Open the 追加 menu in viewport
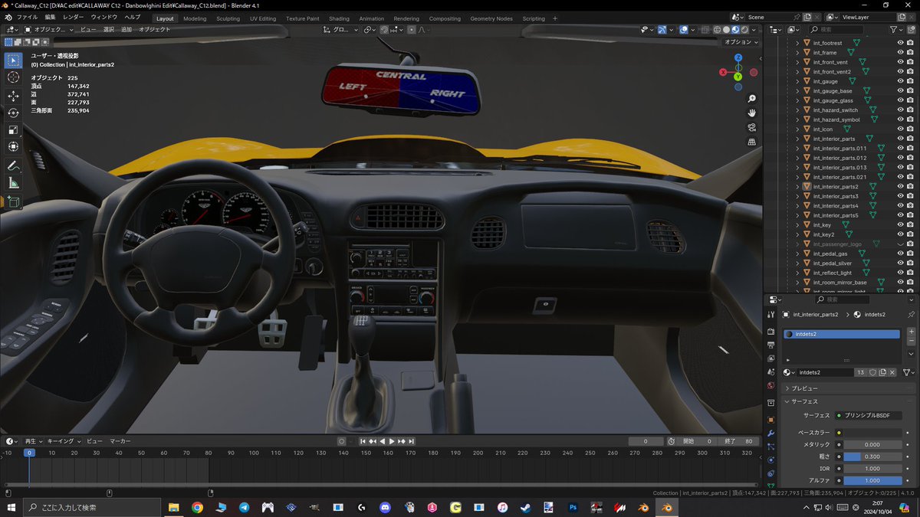This screenshot has width=920, height=517. coord(126,29)
